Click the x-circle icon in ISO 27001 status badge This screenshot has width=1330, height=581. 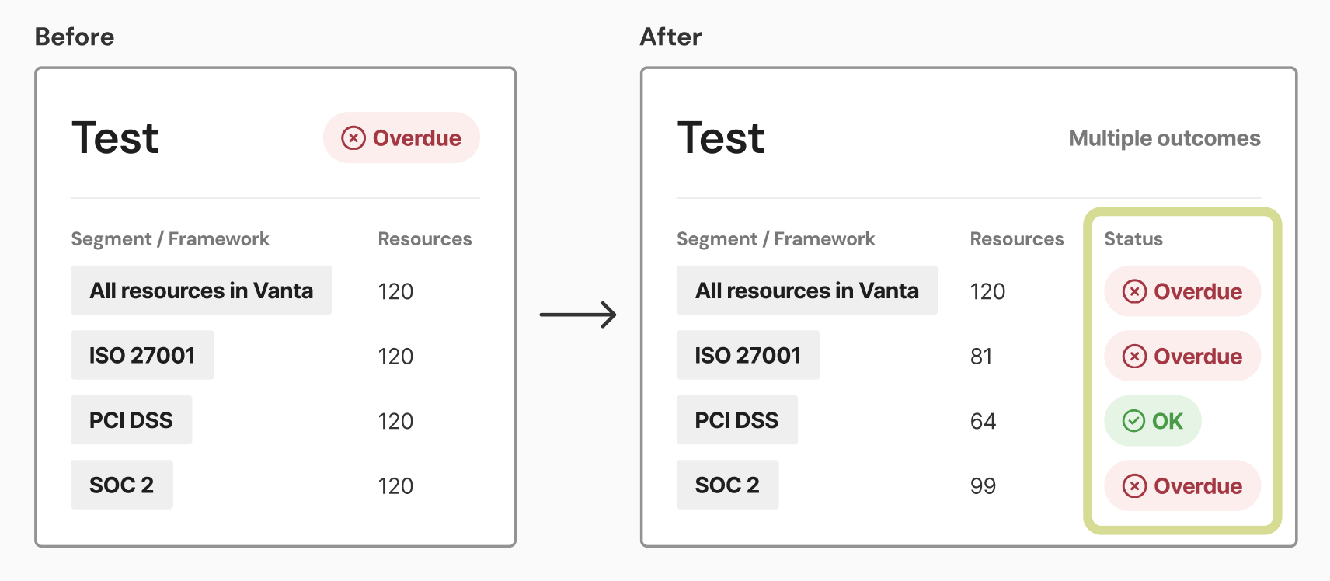[1134, 357]
